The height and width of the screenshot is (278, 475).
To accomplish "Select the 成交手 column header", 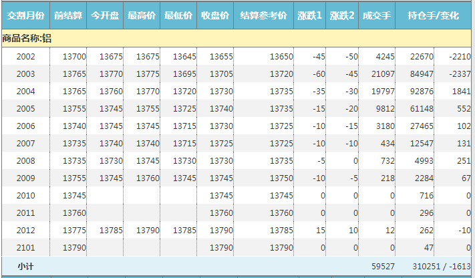I will (x=377, y=15).
